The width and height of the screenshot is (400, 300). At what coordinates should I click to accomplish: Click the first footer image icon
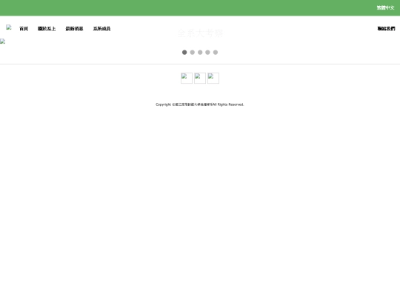[187, 78]
